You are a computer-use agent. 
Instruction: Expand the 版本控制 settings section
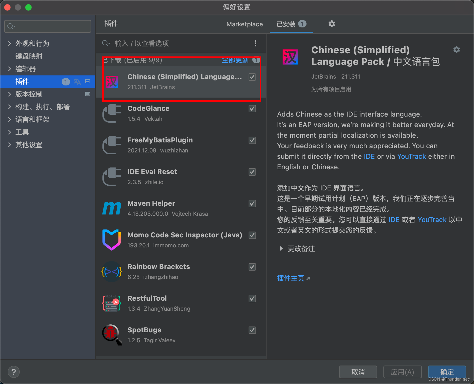coord(9,94)
